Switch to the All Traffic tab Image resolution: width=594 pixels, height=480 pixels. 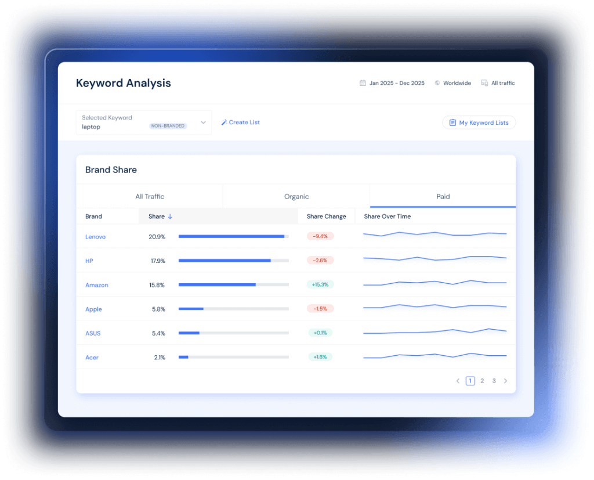150,196
